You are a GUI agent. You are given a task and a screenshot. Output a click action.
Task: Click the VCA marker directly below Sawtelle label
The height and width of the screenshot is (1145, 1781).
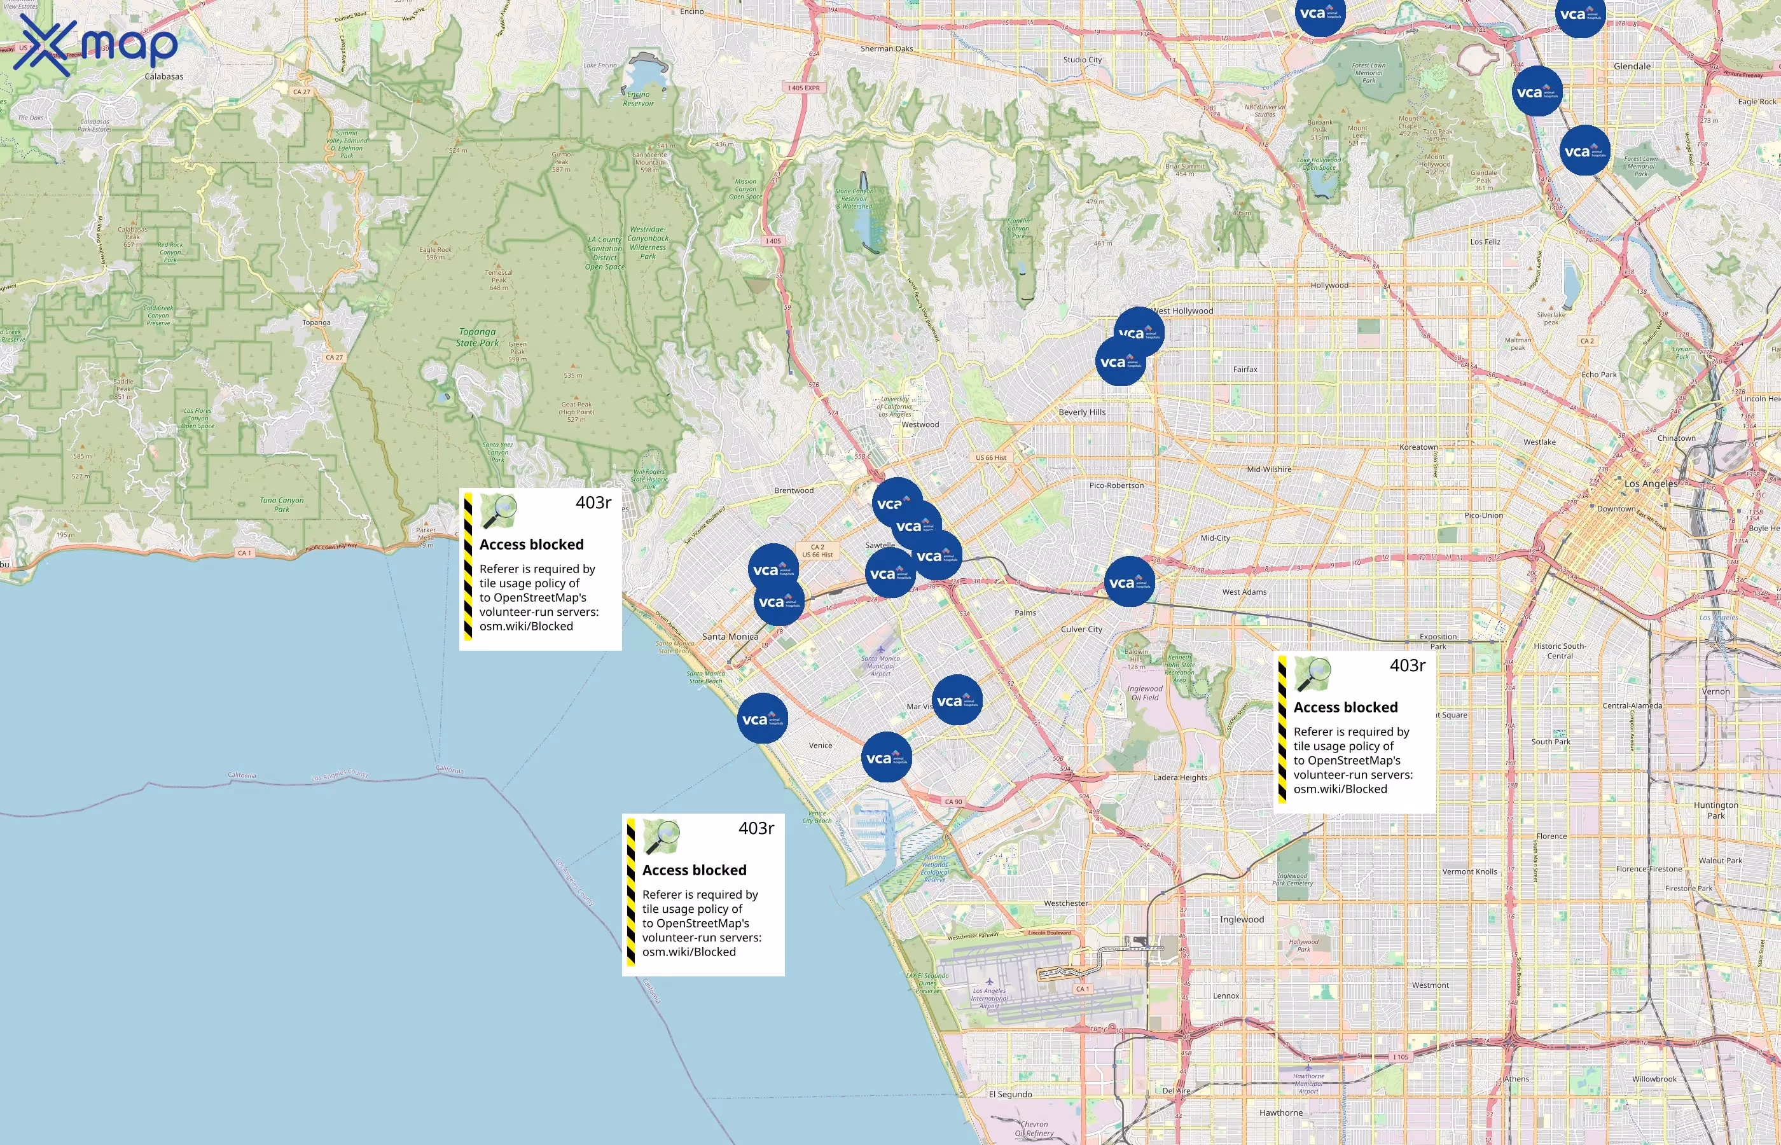[891, 573]
